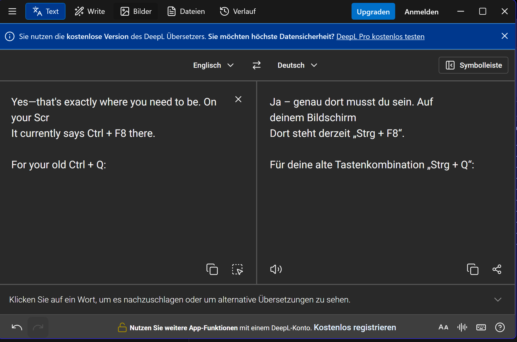Open the Verlauf history tab
This screenshot has width=517, height=342.
pos(238,12)
